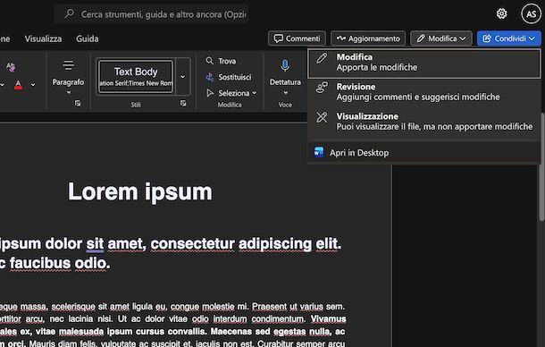Click the font color A icon
545x347 pixels.
18,85
